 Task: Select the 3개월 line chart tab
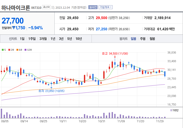(43, 39)
